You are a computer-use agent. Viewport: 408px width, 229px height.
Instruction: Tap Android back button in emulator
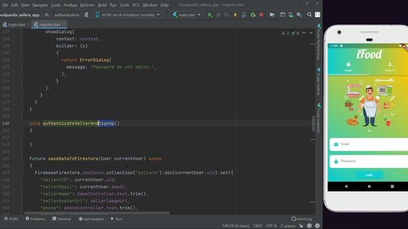click(346, 186)
